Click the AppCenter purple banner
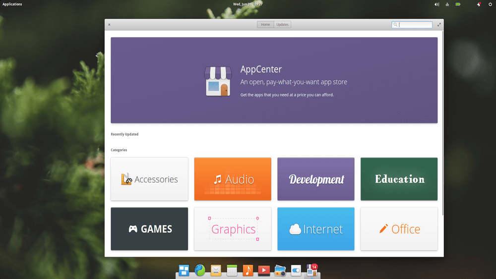The height and width of the screenshot is (279, 496). (274, 80)
